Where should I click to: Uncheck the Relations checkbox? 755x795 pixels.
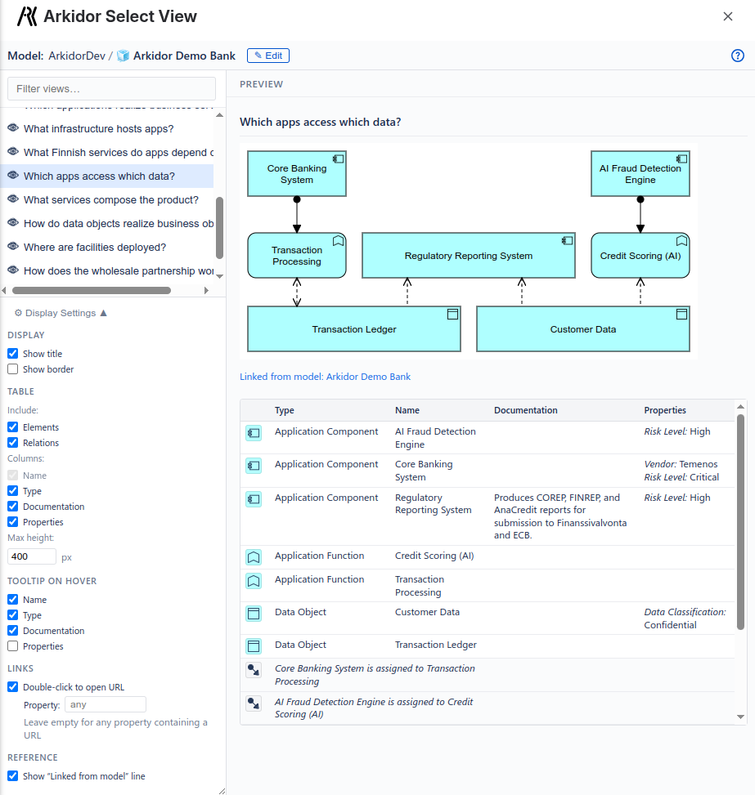(x=13, y=443)
